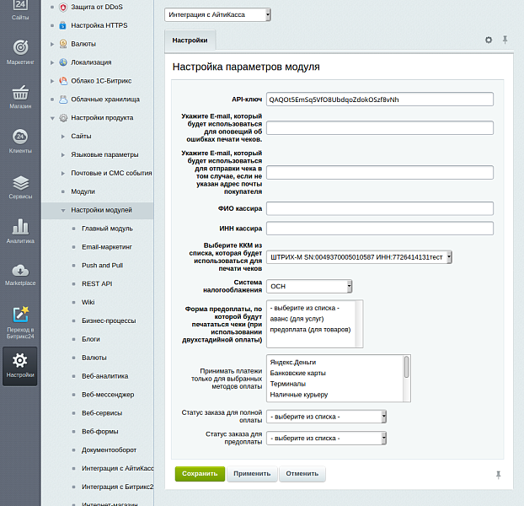The height and width of the screenshot is (506, 524).
Task: Pin the panel using top pin icon
Action: (505, 40)
